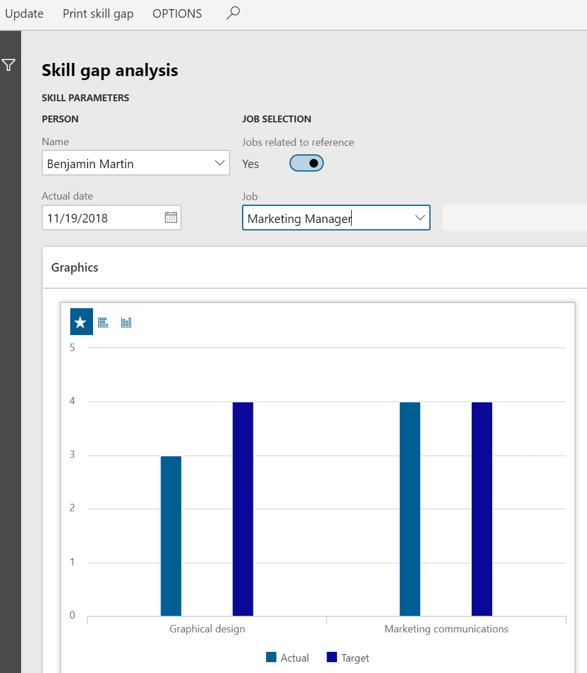Open the OPTIONS menu
The height and width of the screenshot is (673, 587).
point(177,14)
